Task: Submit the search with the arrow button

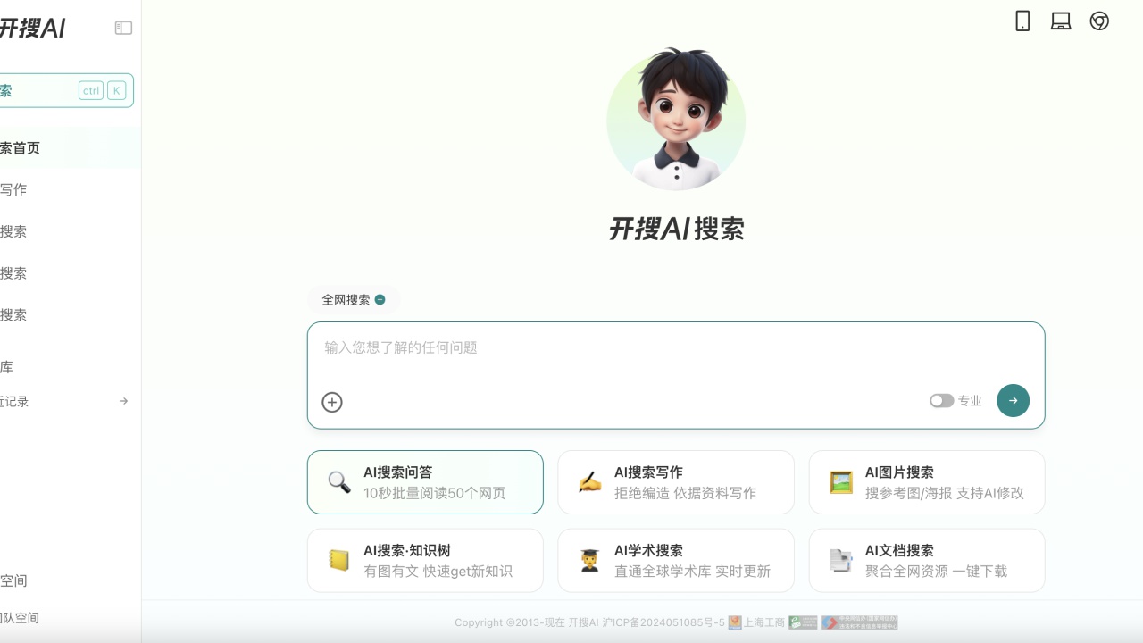Action: (x=1013, y=400)
